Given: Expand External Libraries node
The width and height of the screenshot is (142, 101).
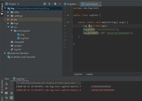Looking at the screenshot, I should pyautogui.click(x=5, y=53).
